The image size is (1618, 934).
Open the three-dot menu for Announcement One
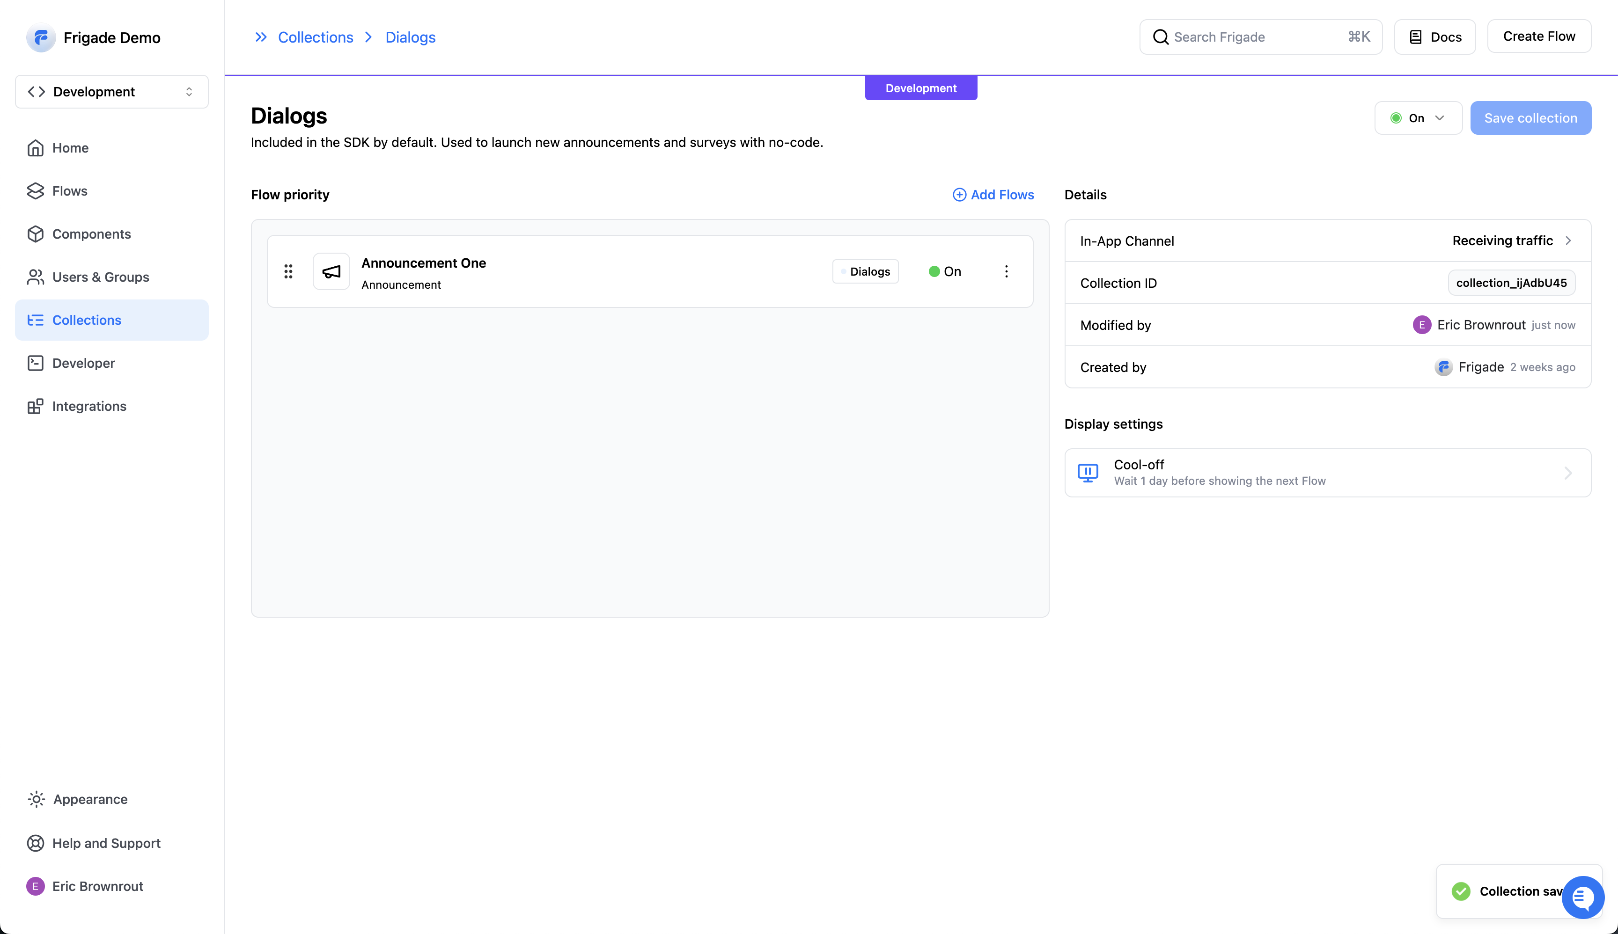pyautogui.click(x=1007, y=271)
